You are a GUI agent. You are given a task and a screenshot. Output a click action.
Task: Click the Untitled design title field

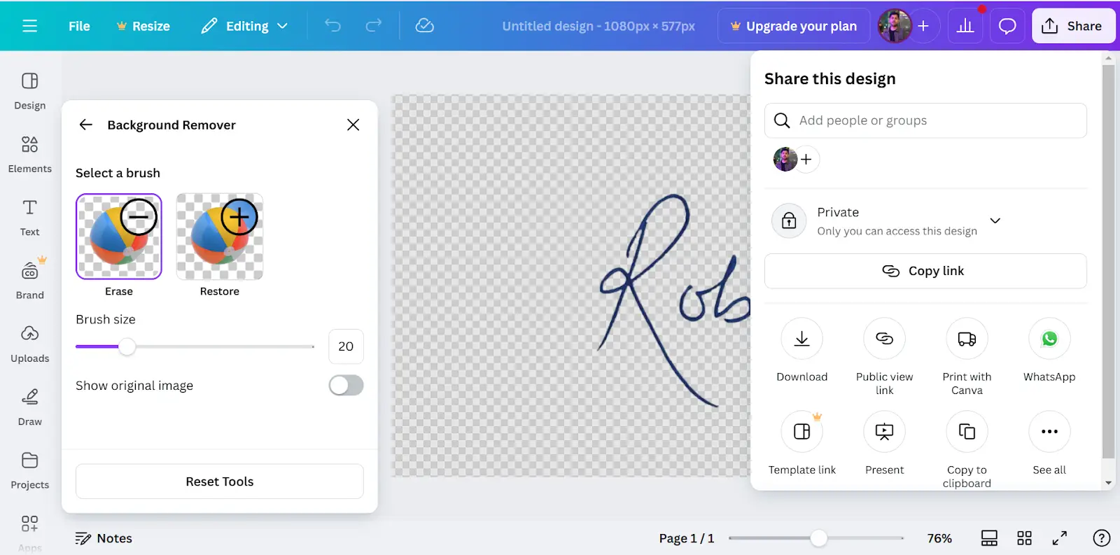pyautogui.click(x=598, y=26)
